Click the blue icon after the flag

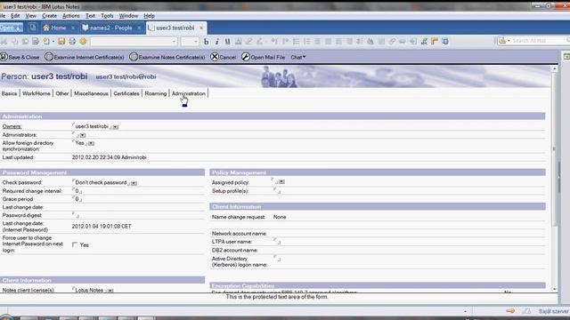point(445,42)
